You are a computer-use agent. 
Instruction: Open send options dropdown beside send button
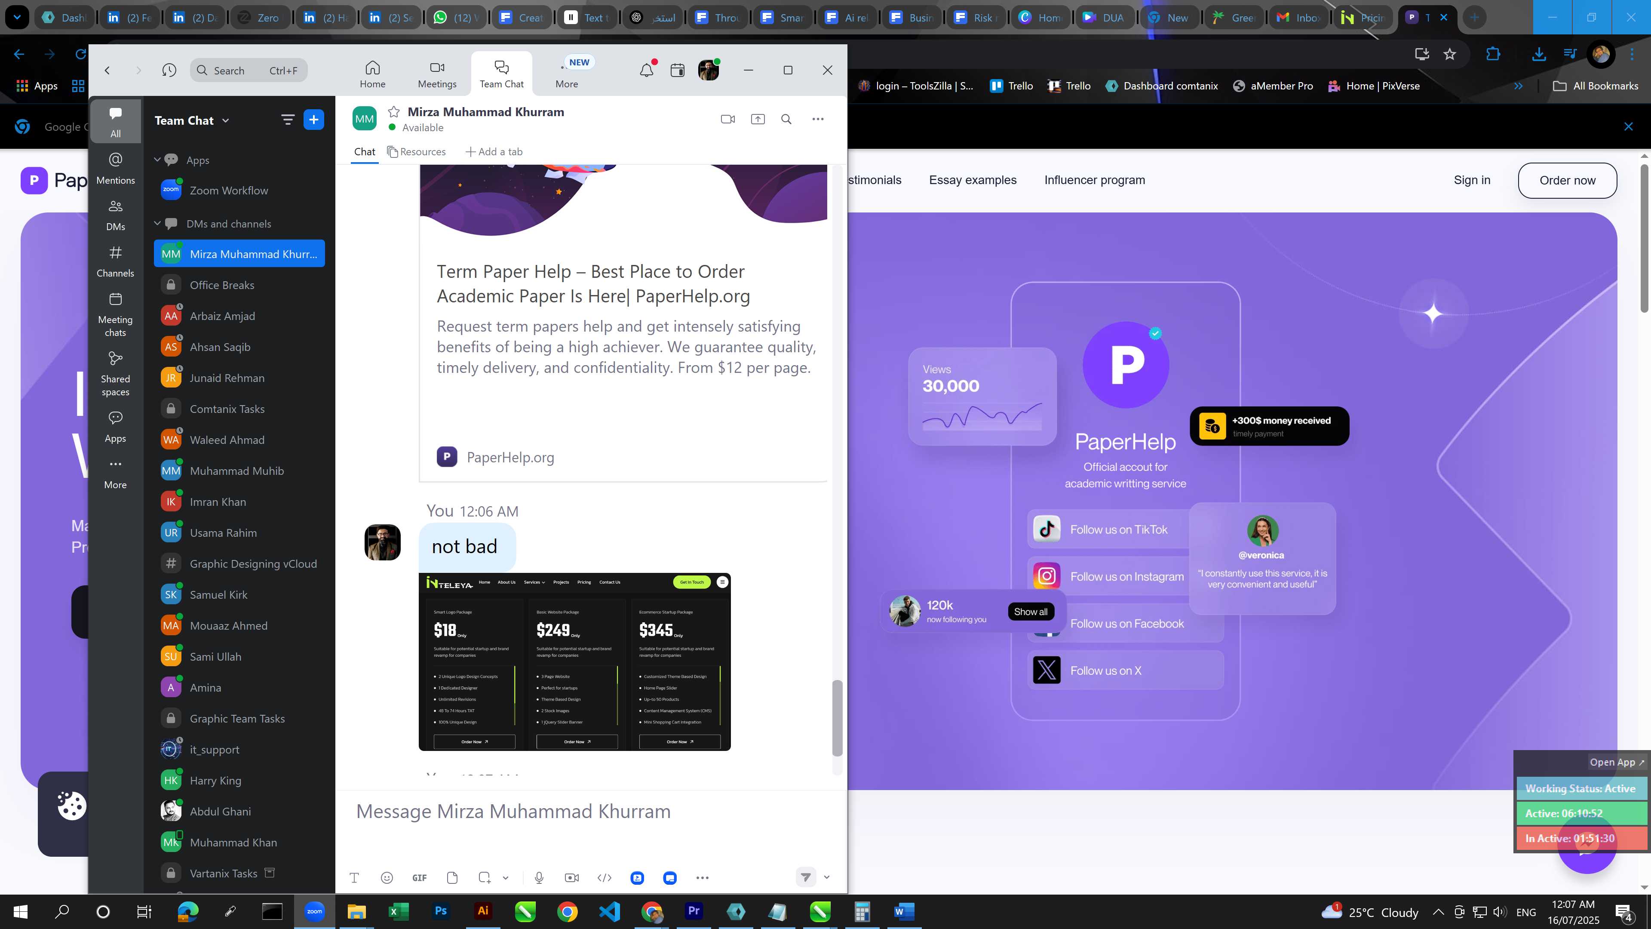coord(827,877)
